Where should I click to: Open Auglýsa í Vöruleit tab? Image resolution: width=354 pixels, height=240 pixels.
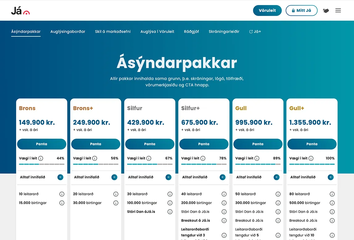click(157, 31)
